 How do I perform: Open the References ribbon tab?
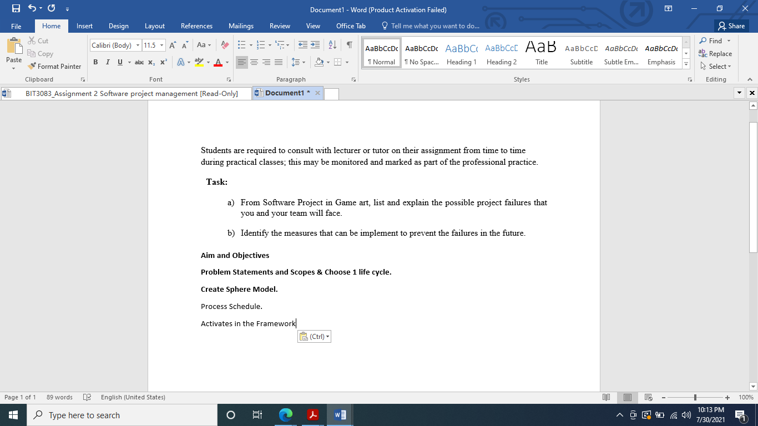196,26
